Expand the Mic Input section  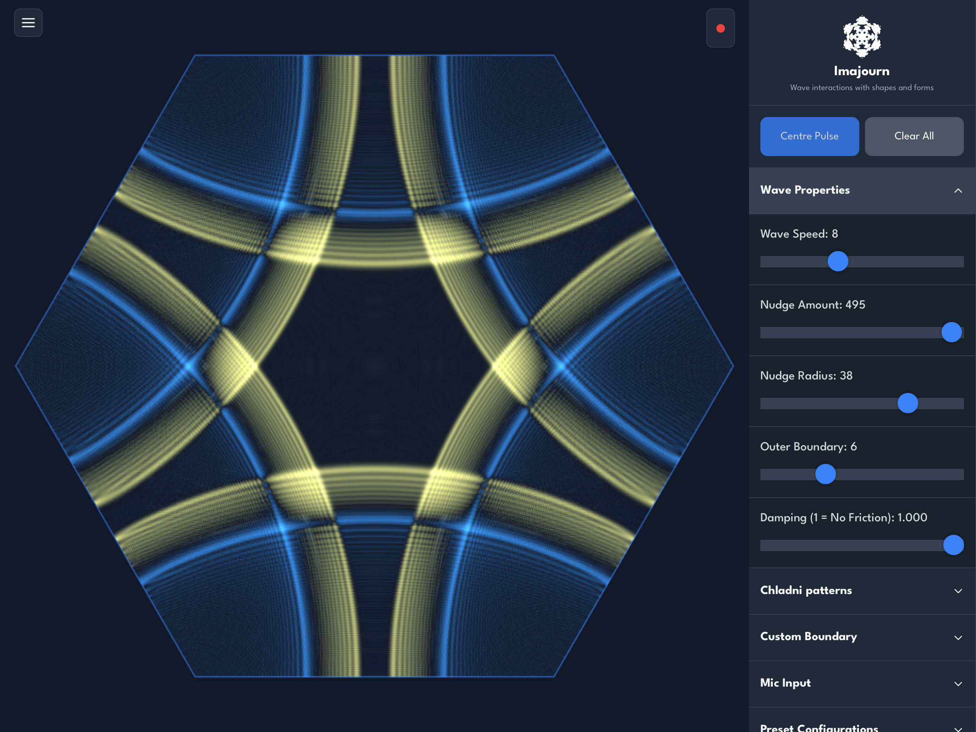(x=786, y=683)
